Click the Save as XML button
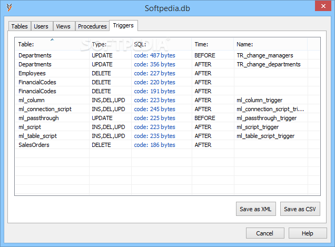This screenshot has height=247, width=335. (256, 209)
